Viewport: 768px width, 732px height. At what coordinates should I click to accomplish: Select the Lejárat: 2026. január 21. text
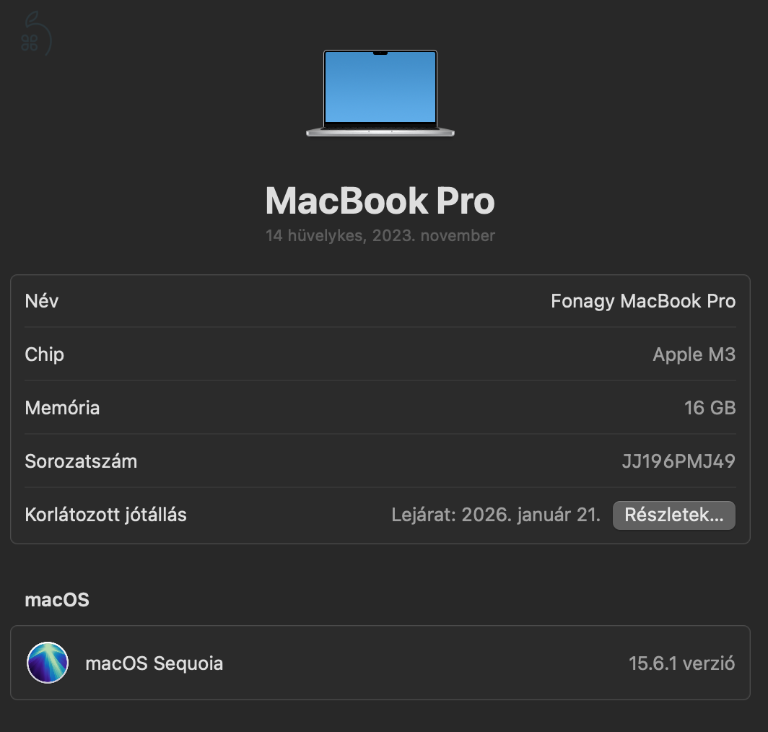pos(496,515)
